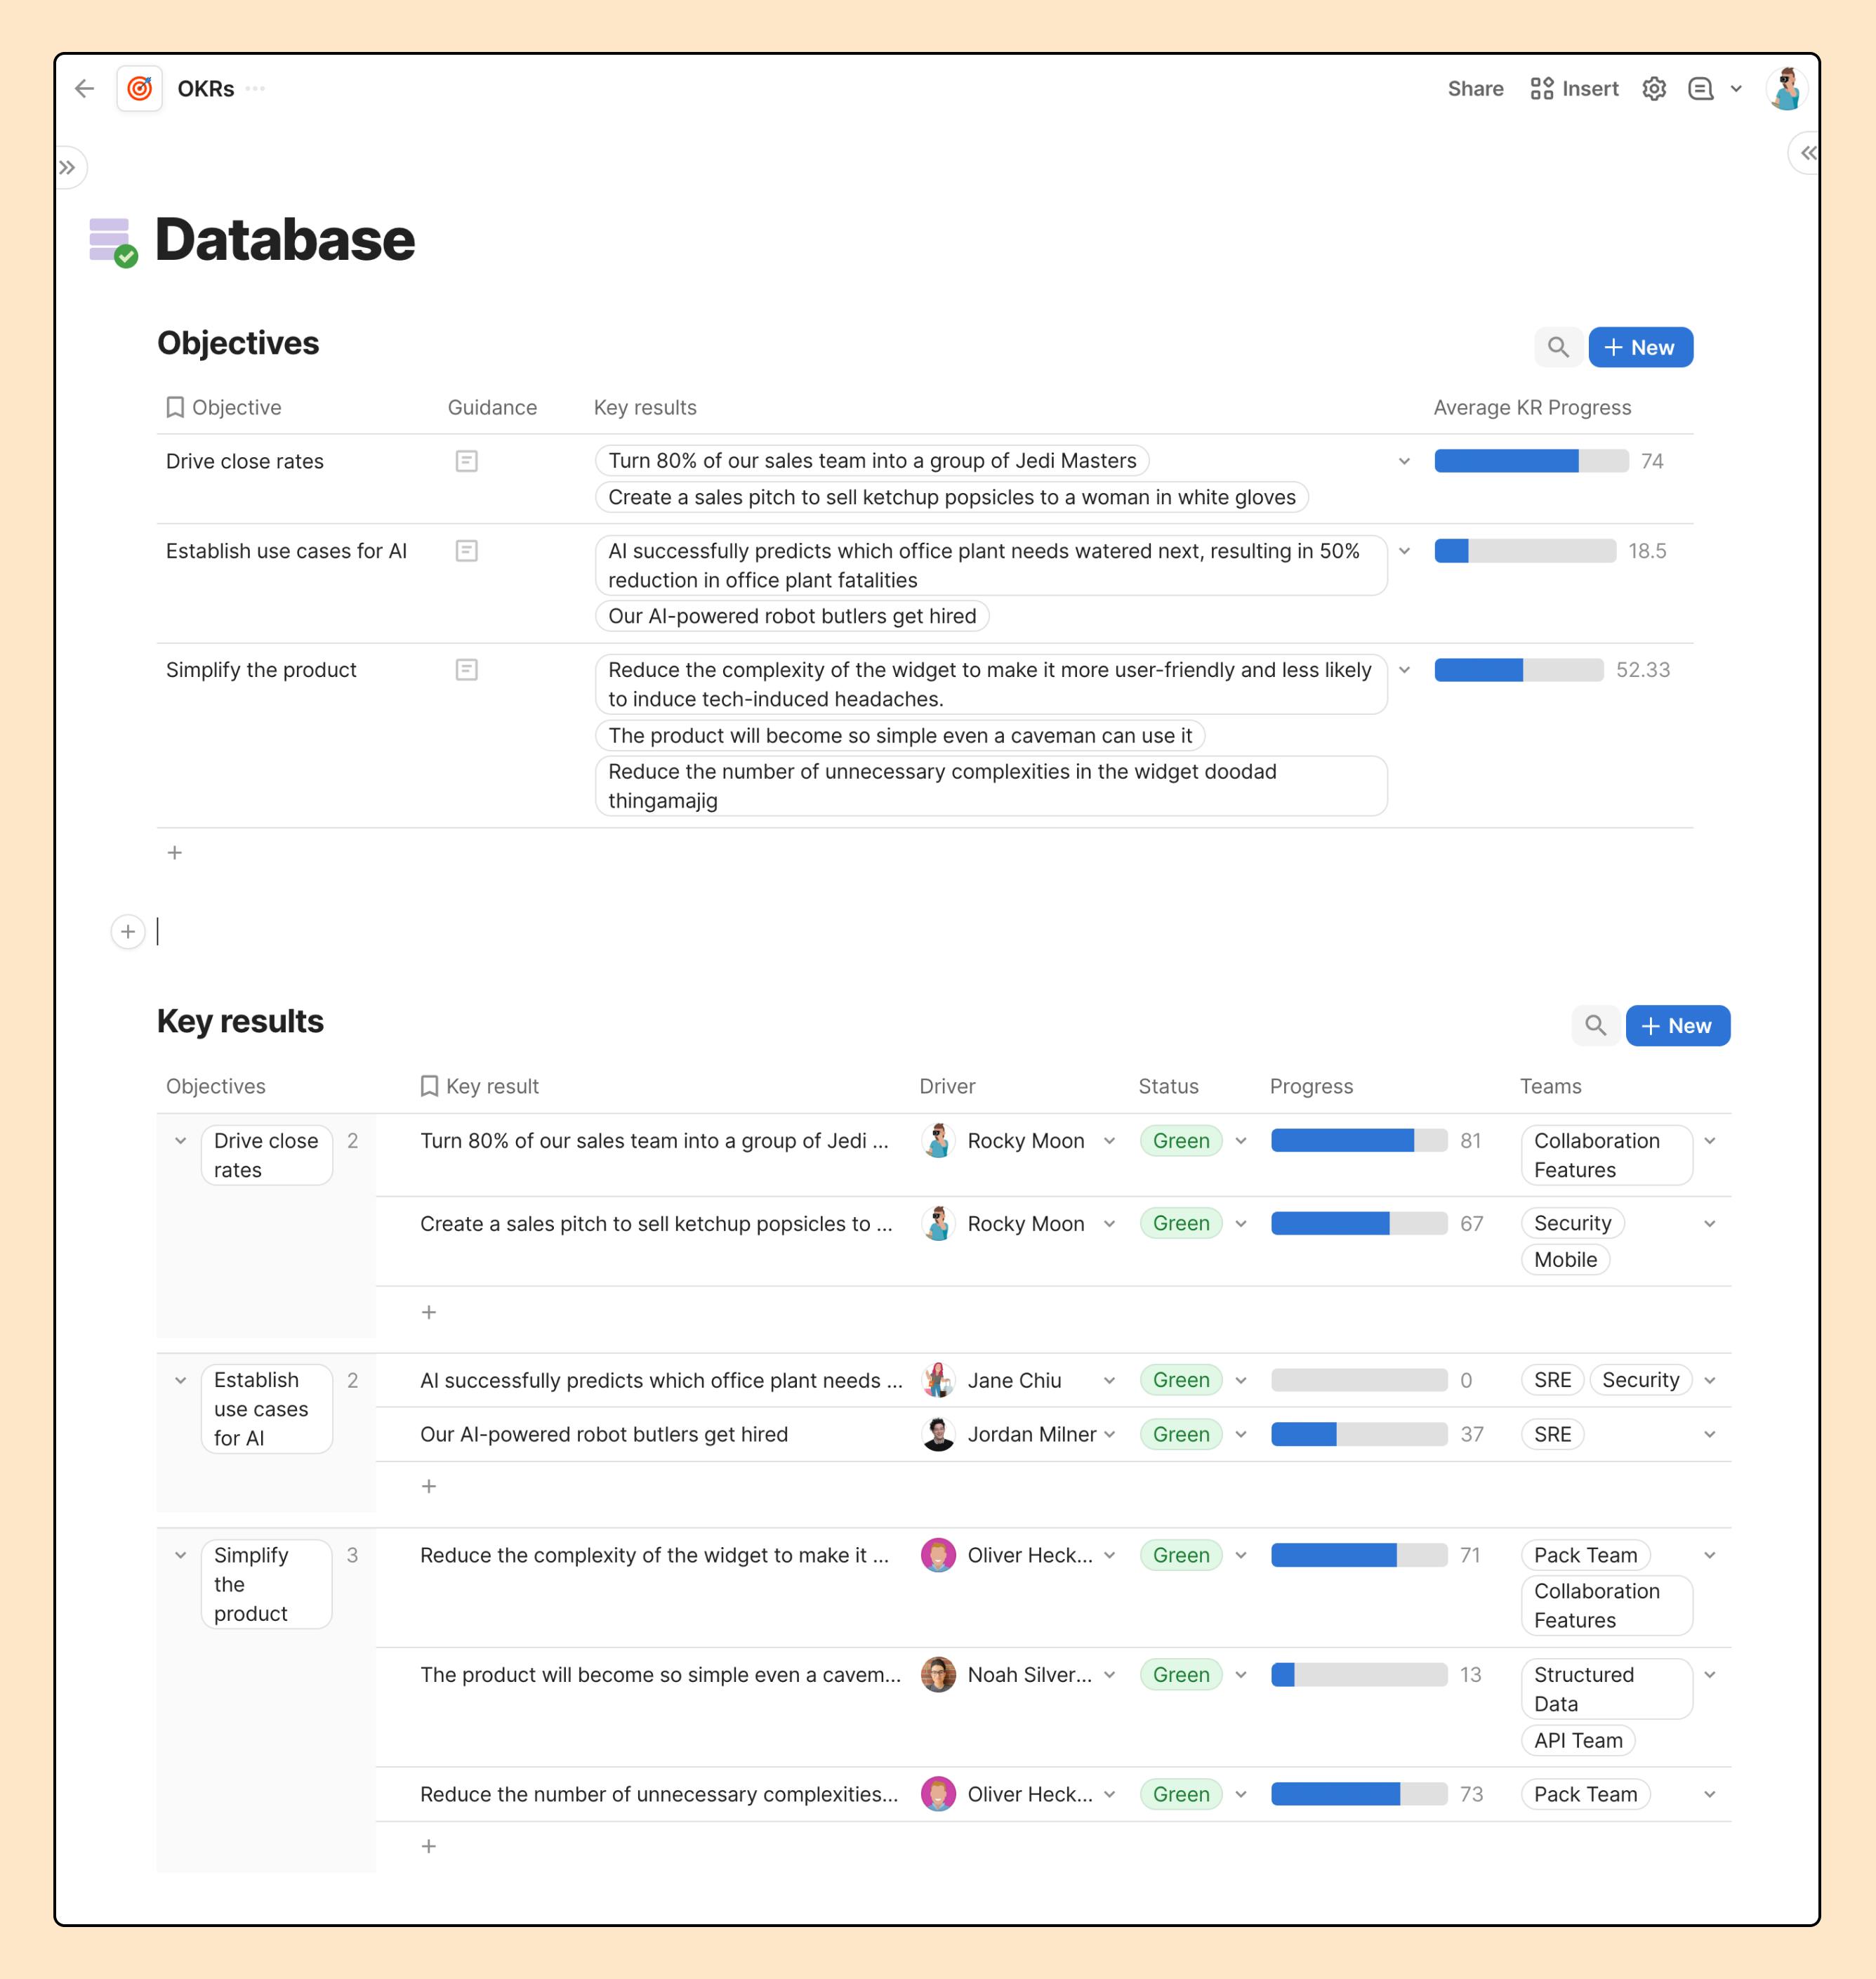The width and height of the screenshot is (1876, 1979).
Task: Click the Objectives search icon
Action: pos(1559,348)
